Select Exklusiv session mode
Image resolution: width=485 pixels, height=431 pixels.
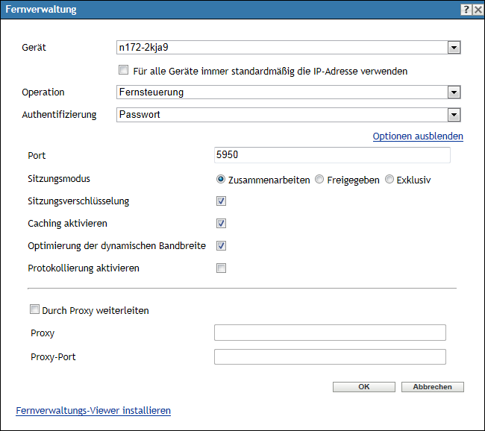[x=389, y=180]
